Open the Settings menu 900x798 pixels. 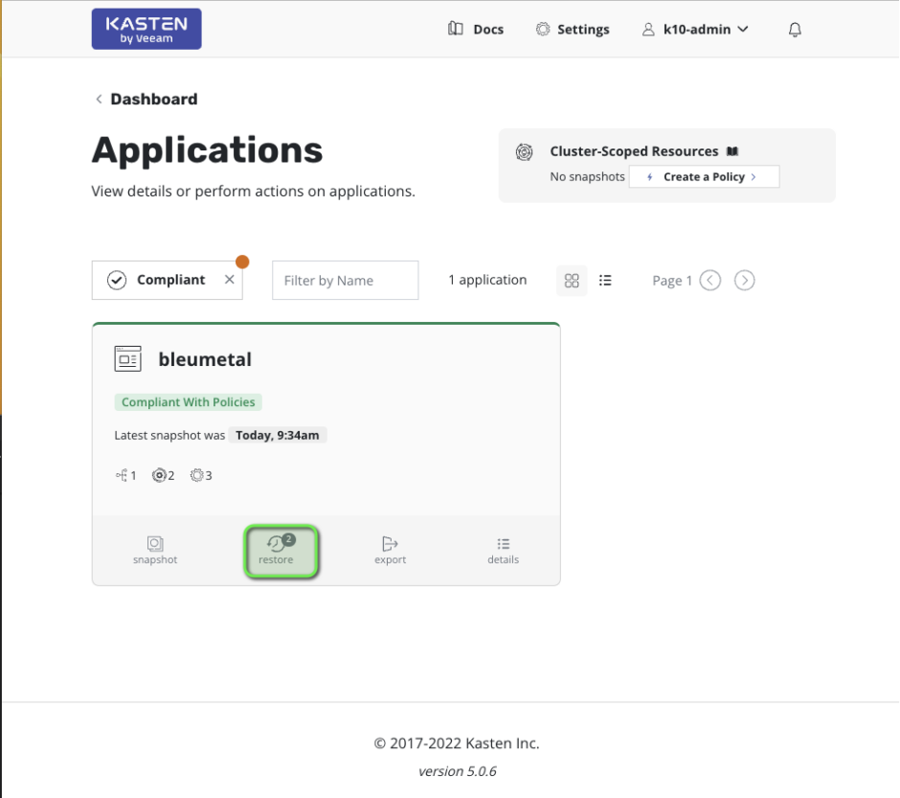tap(573, 29)
